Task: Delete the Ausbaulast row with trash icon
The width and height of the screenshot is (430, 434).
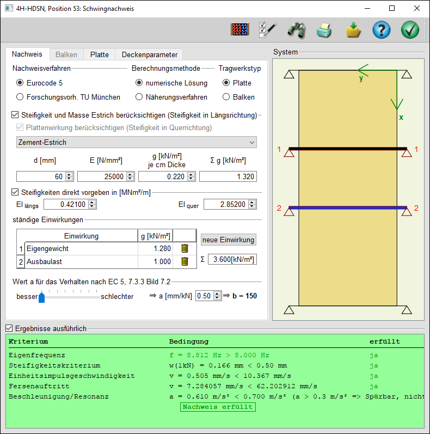Action: 185,262
